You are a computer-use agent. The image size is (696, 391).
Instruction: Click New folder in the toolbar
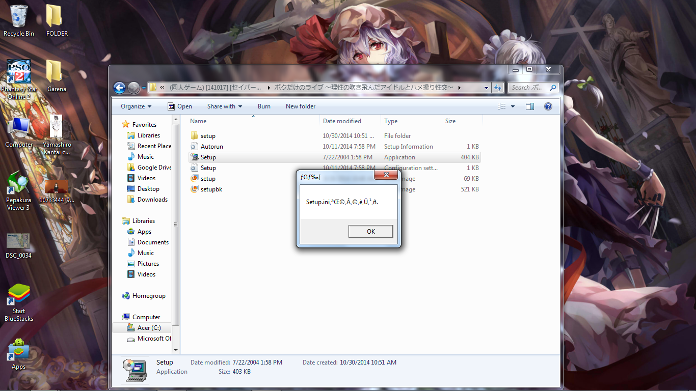click(301, 106)
